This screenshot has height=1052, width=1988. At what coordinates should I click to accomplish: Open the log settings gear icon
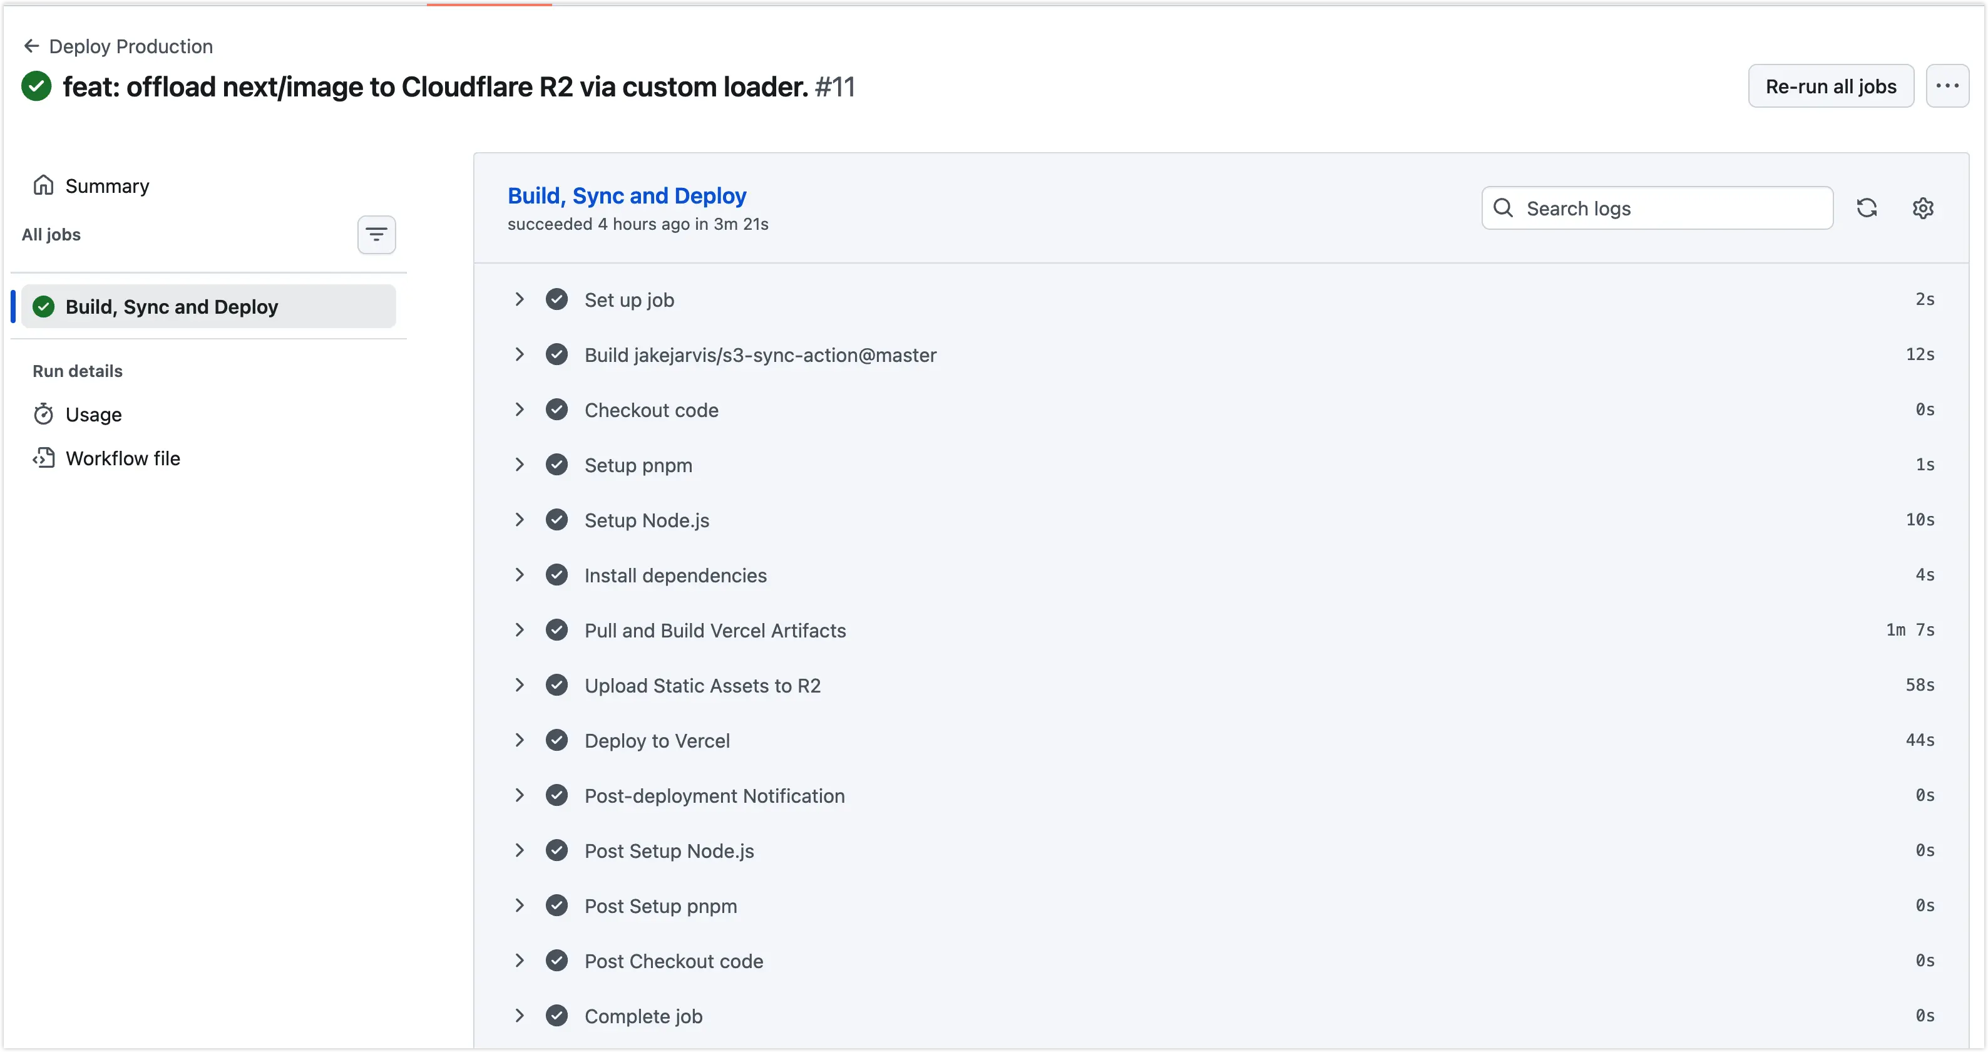click(x=1922, y=208)
